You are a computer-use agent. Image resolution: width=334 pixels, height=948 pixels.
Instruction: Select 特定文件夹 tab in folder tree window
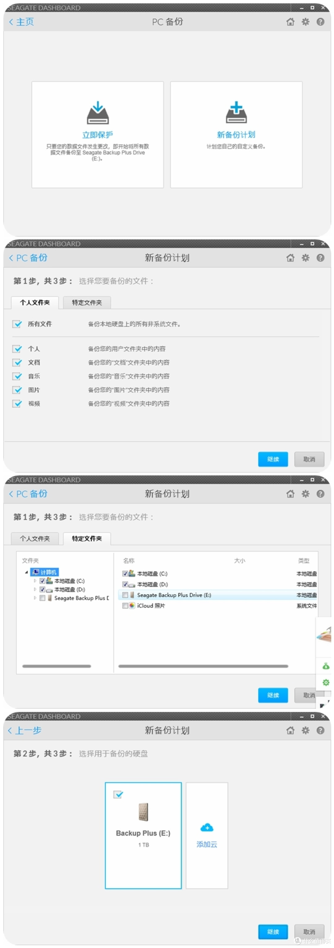pyautogui.click(x=87, y=538)
